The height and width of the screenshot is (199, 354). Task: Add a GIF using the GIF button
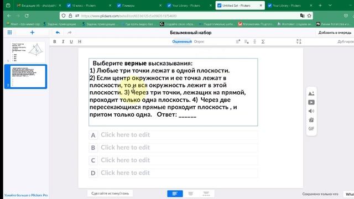point(311,129)
